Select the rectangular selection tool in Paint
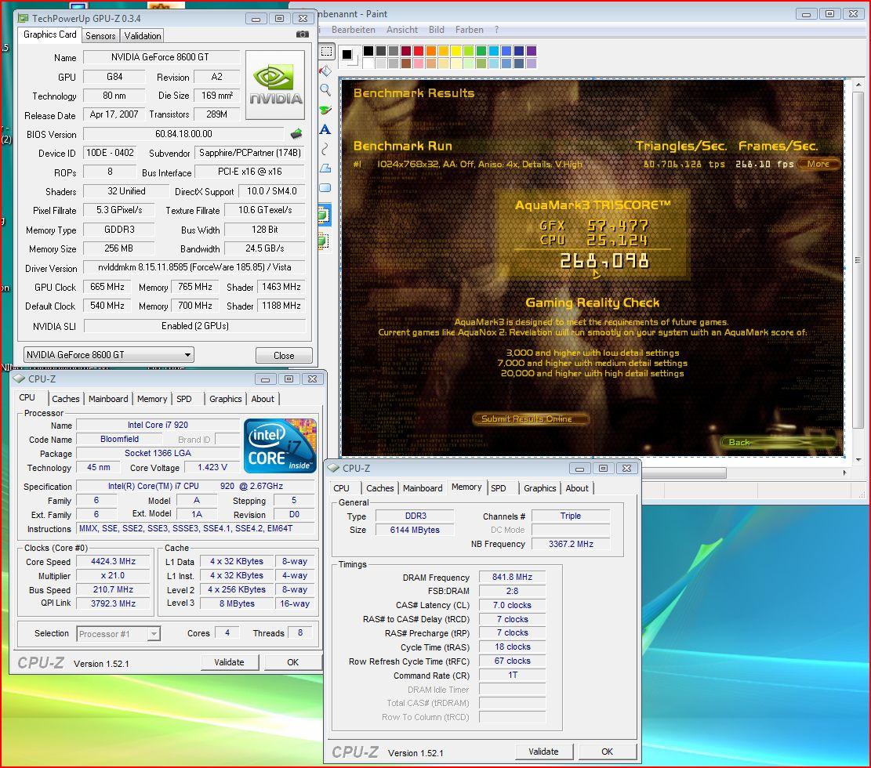The image size is (871, 768). tap(327, 52)
